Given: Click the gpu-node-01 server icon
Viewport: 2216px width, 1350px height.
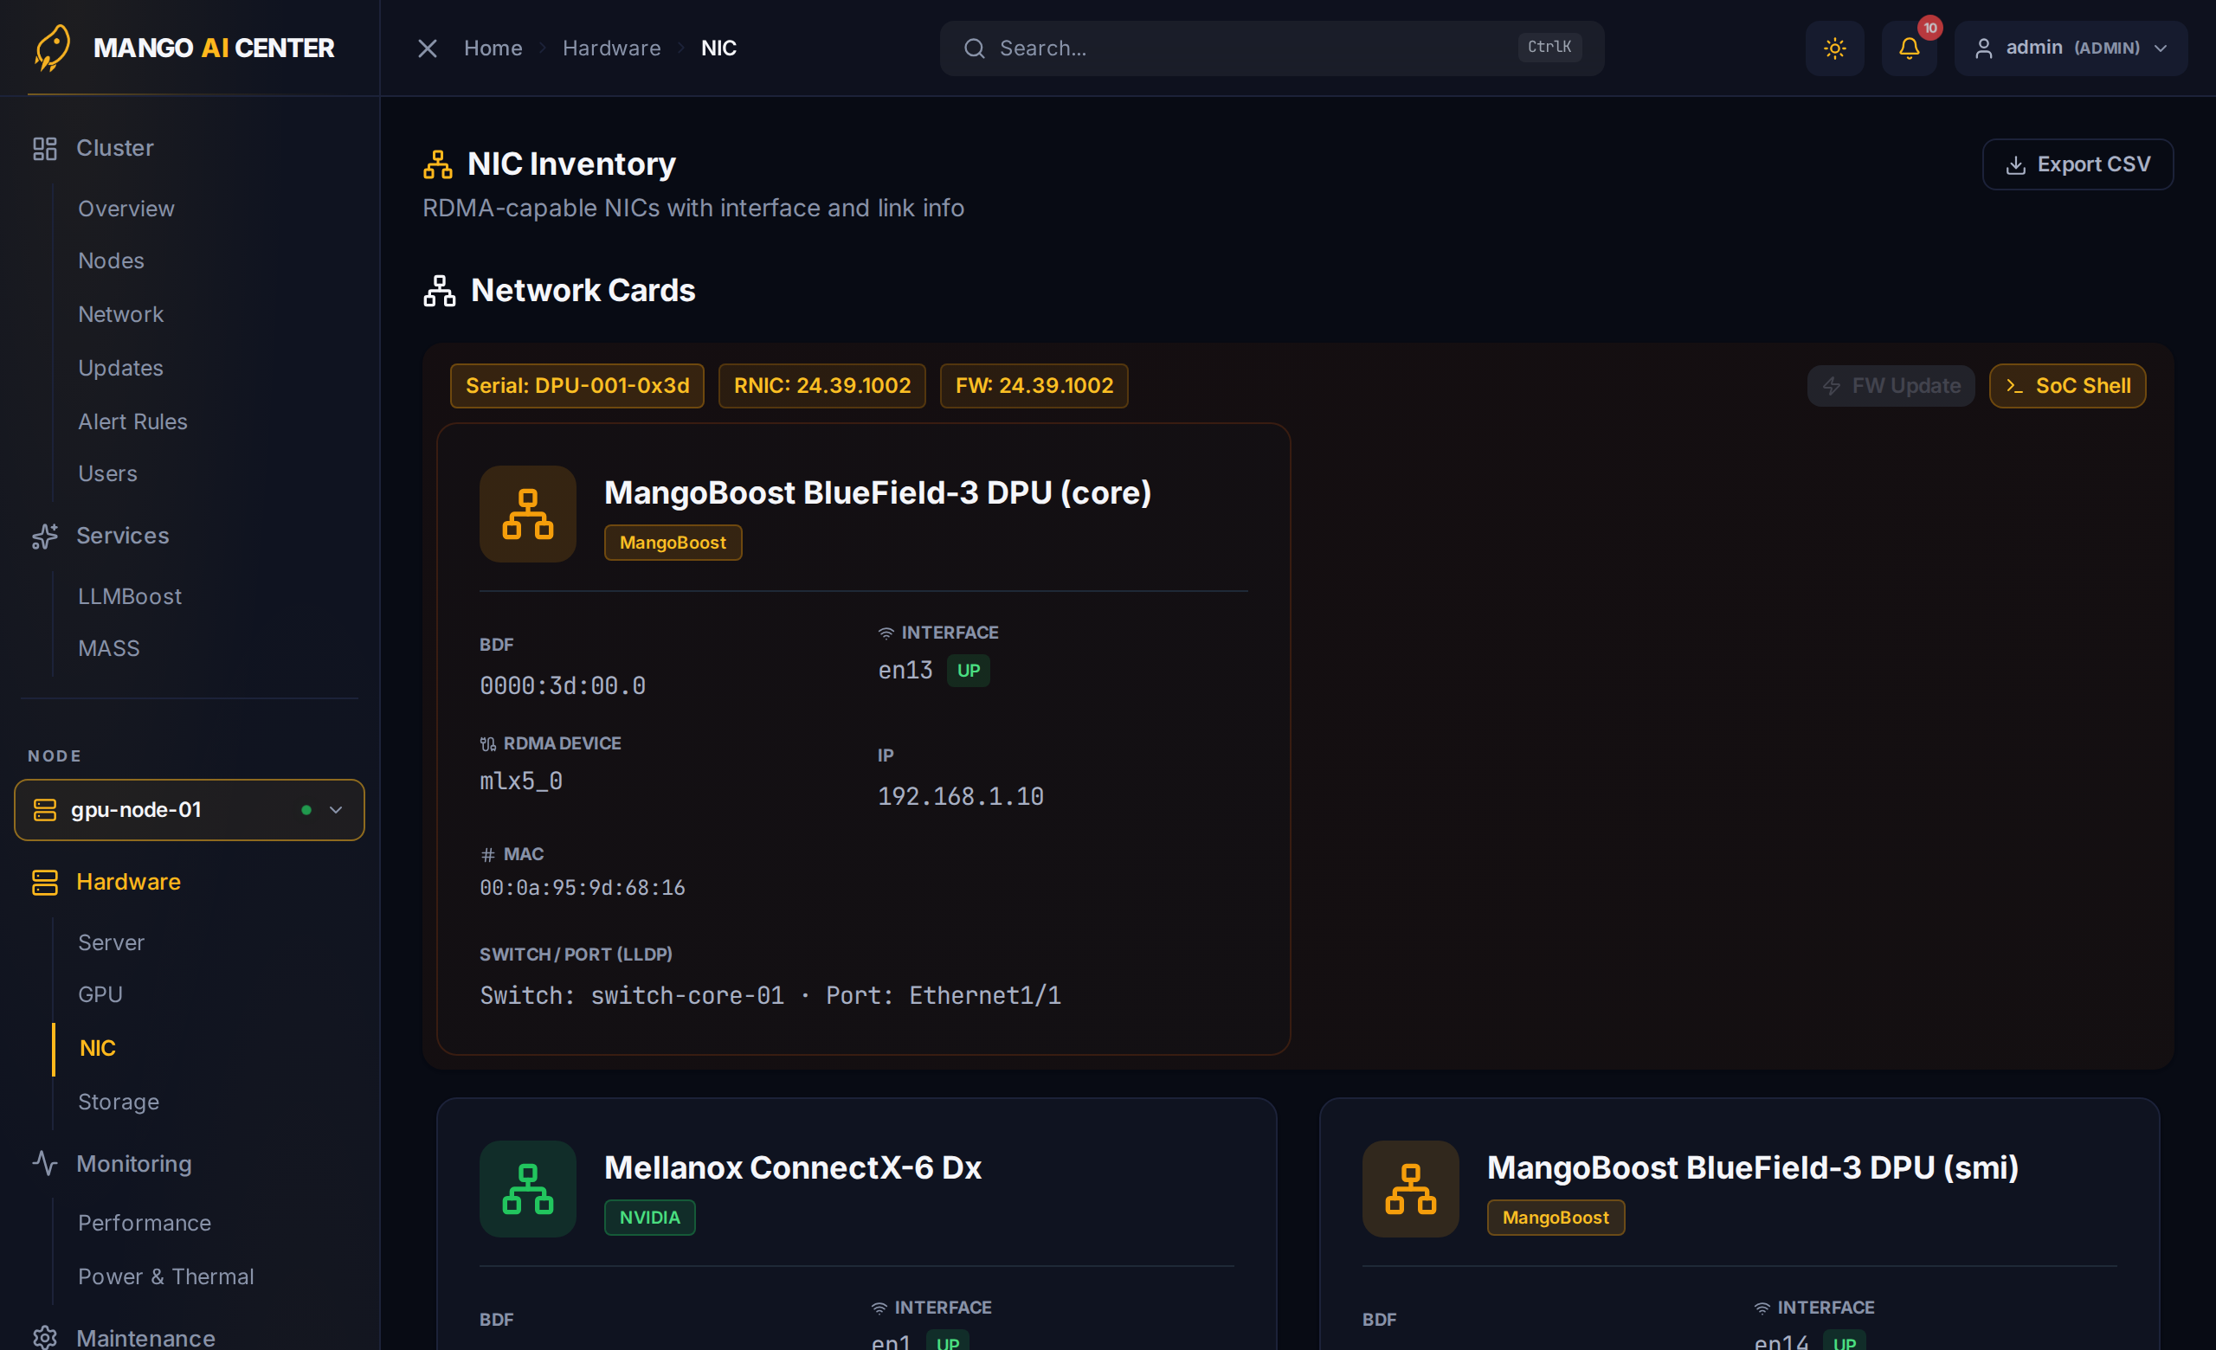Looking at the screenshot, I should click(x=45, y=810).
